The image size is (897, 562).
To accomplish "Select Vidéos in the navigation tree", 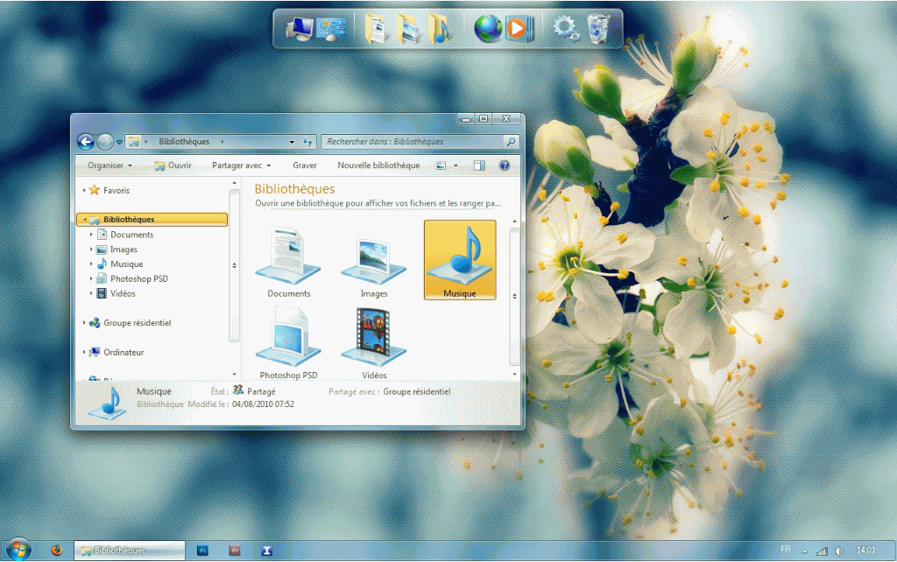I will [123, 293].
